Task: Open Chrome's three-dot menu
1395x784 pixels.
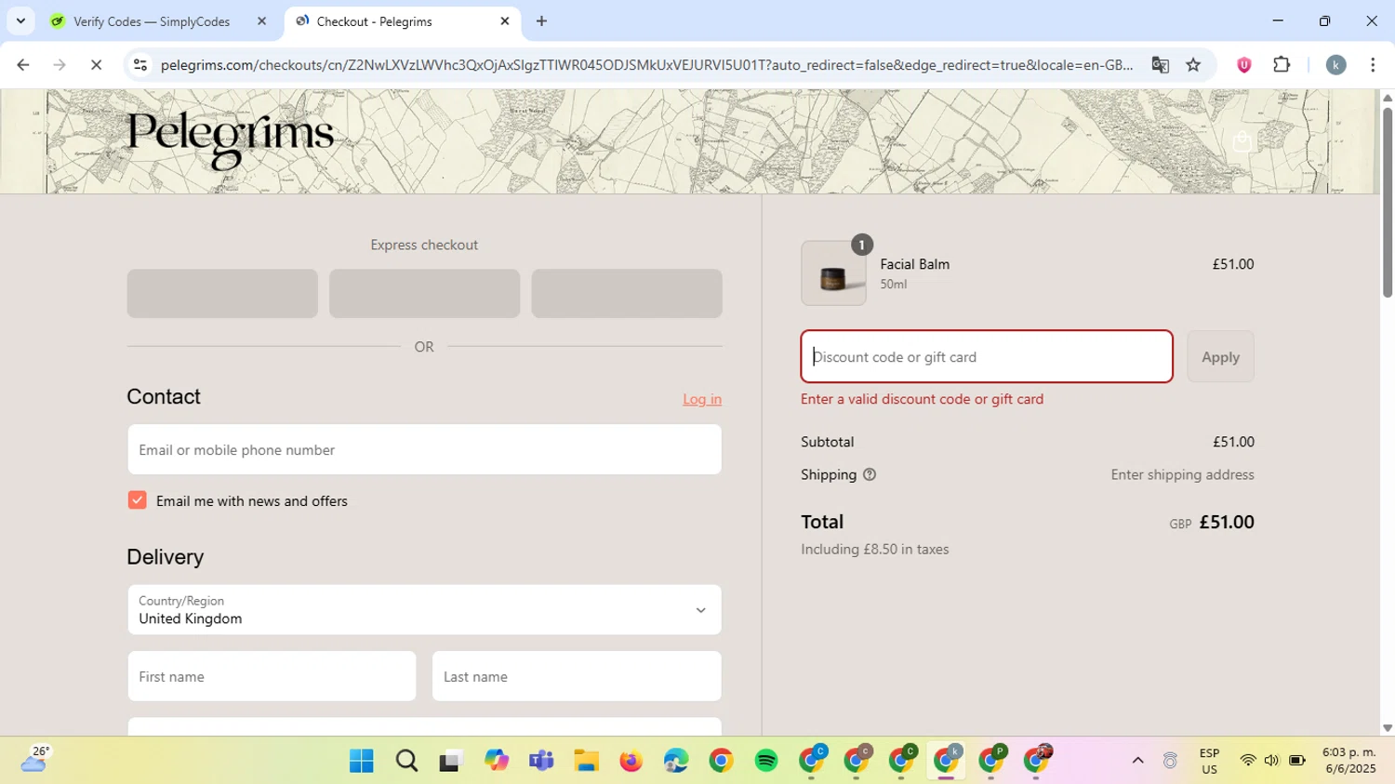Action: point(1373,65)
